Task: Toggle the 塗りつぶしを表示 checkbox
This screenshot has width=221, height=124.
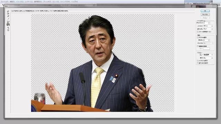Action: click(x=198, y=63)
